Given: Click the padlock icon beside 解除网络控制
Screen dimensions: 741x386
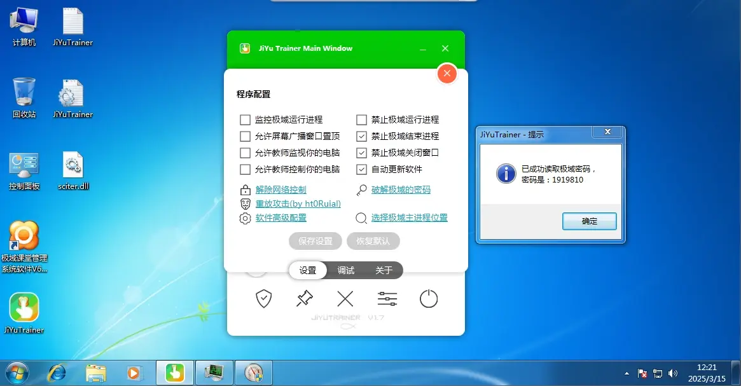Looking at the screenshot, I should pos(246,190).
